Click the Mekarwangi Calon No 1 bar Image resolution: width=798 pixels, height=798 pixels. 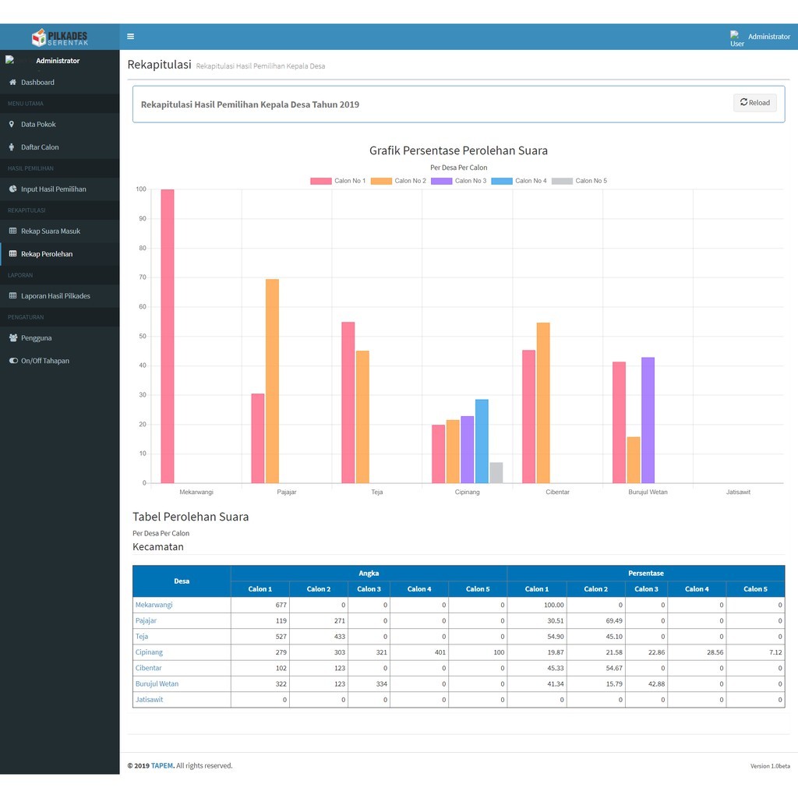click(168, 336)
